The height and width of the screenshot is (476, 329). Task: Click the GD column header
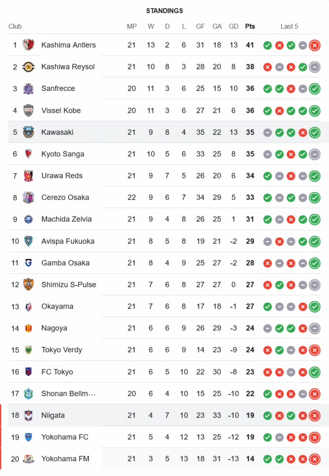click(233, 26)
